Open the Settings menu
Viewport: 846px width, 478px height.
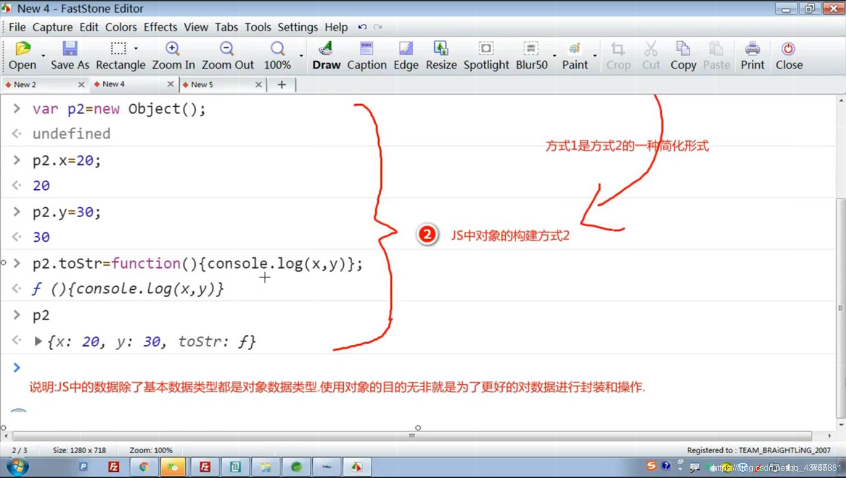point(298,27)
